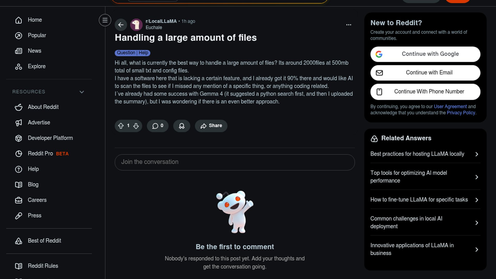Expand 'How to fine-tune LLaMA for specific tasks'
496x279 pixels.
coord(425,200)
